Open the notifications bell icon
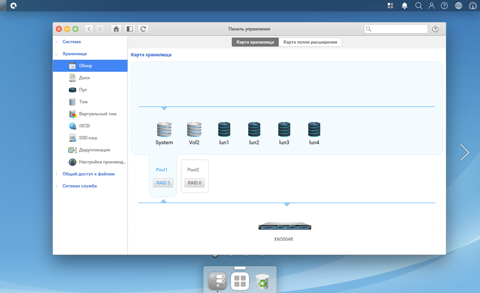 405,6
